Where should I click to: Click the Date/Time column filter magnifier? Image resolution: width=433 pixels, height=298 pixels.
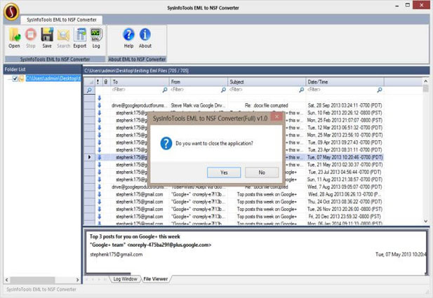pyautogui.click(x=380, y=90)
